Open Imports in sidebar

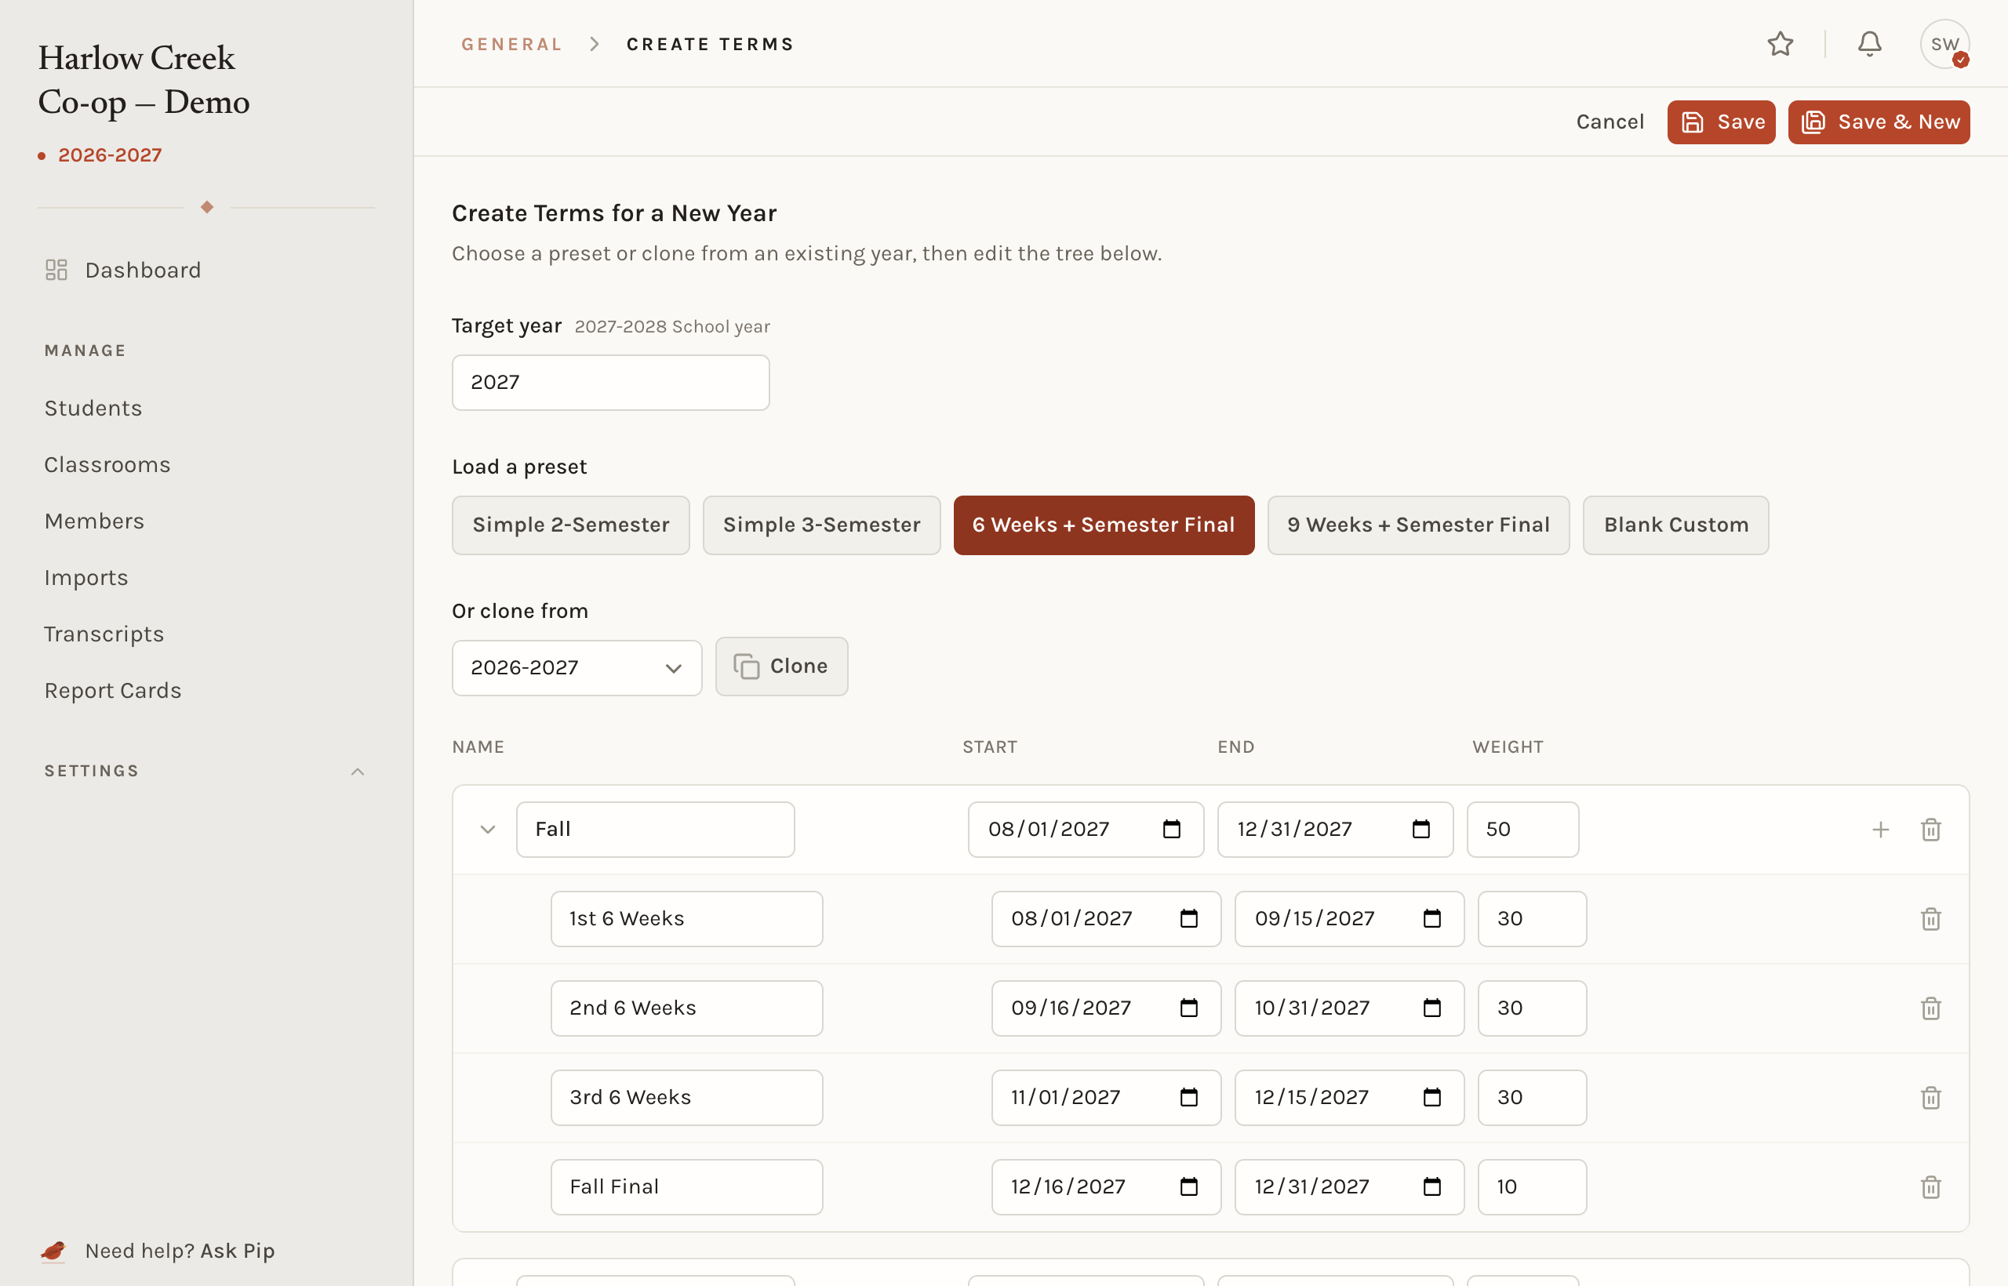[86, 577]
